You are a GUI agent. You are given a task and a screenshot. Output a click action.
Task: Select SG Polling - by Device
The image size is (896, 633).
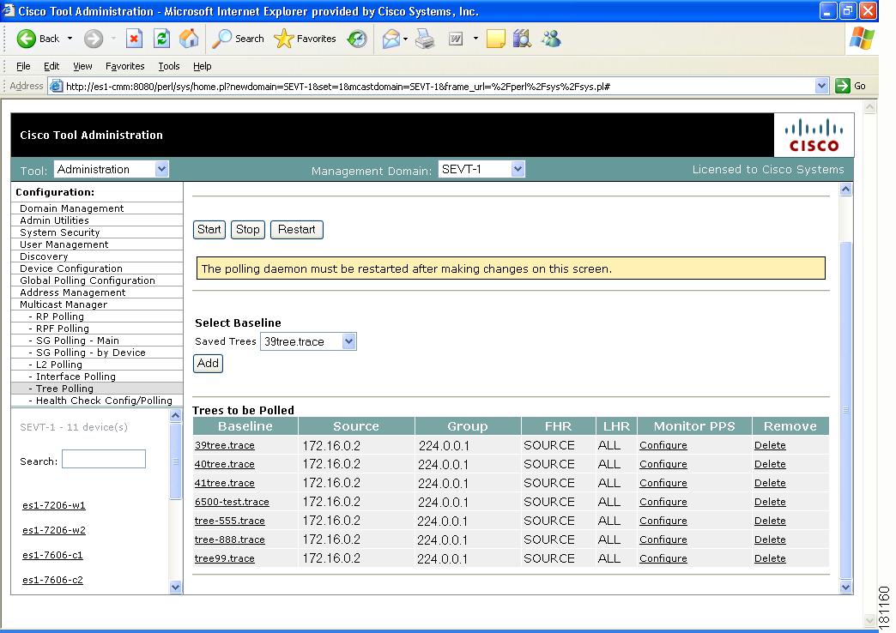(91, 353)
